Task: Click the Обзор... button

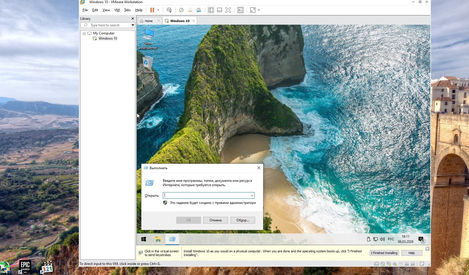Action: (x=243, y=220)
